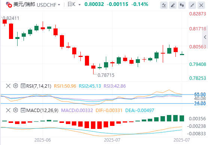Image resolution: width=208 pixels, height=145 pixels.
Task: Select the drawing pencil tool
Action: click(173, 5)
